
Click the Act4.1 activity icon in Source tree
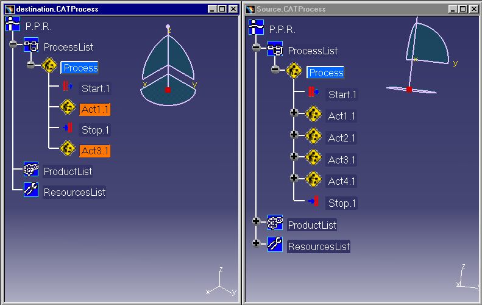click(x=313, y=181)
